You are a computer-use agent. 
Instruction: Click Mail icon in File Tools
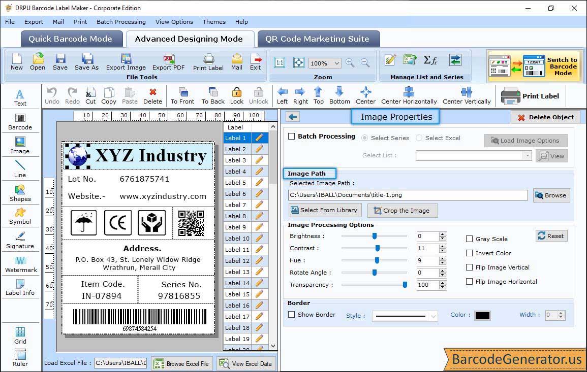[237, 62]
